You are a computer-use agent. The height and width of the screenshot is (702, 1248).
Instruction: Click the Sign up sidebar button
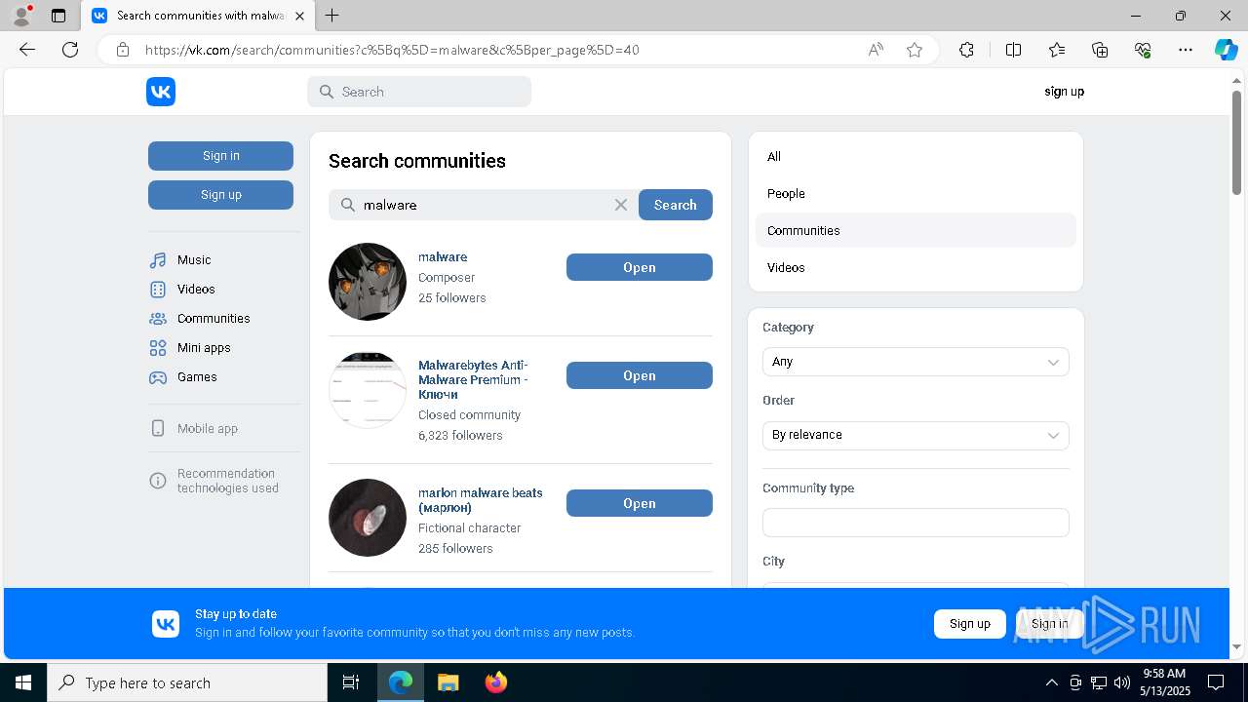tap(220, 195)
